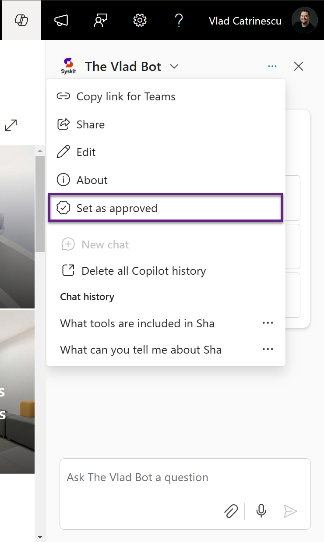The width and height of the screenshot is (324, 542).
Task: Click the Syskit bot logo
Action: point(68,66)
